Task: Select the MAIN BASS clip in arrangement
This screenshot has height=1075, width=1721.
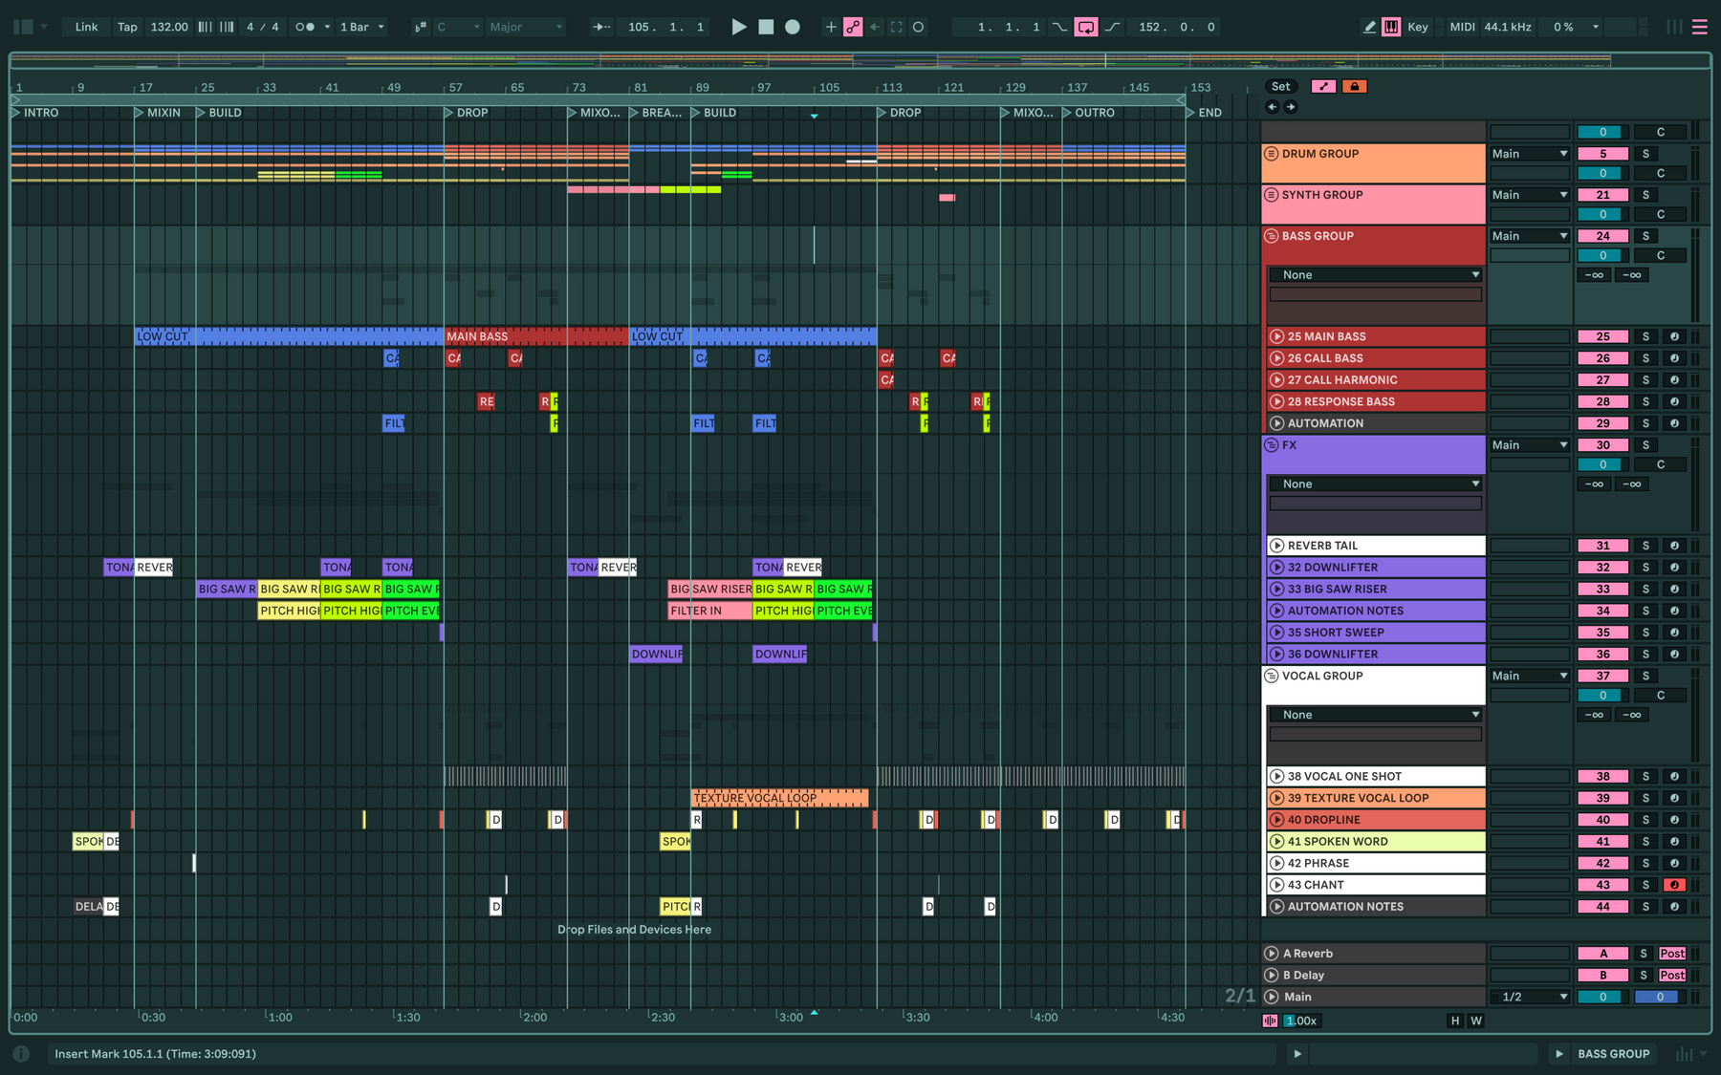Action: coord(536,336)
